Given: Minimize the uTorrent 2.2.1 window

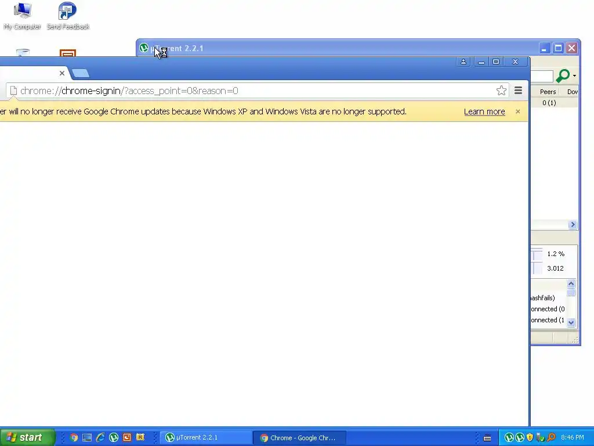Looking at the screenshot, I should 544,48.
